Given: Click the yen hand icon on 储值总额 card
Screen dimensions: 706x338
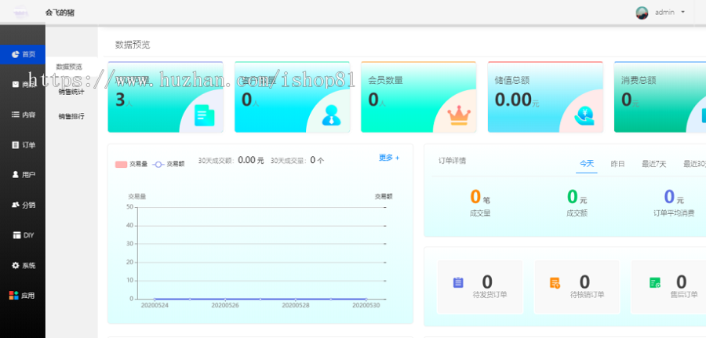Looking at the screenshot, I should (x=584, y=115).
